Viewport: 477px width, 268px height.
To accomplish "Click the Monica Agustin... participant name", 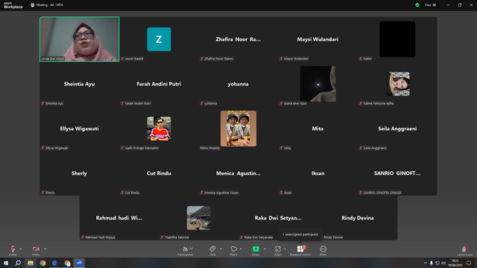I will click(238, 173).
